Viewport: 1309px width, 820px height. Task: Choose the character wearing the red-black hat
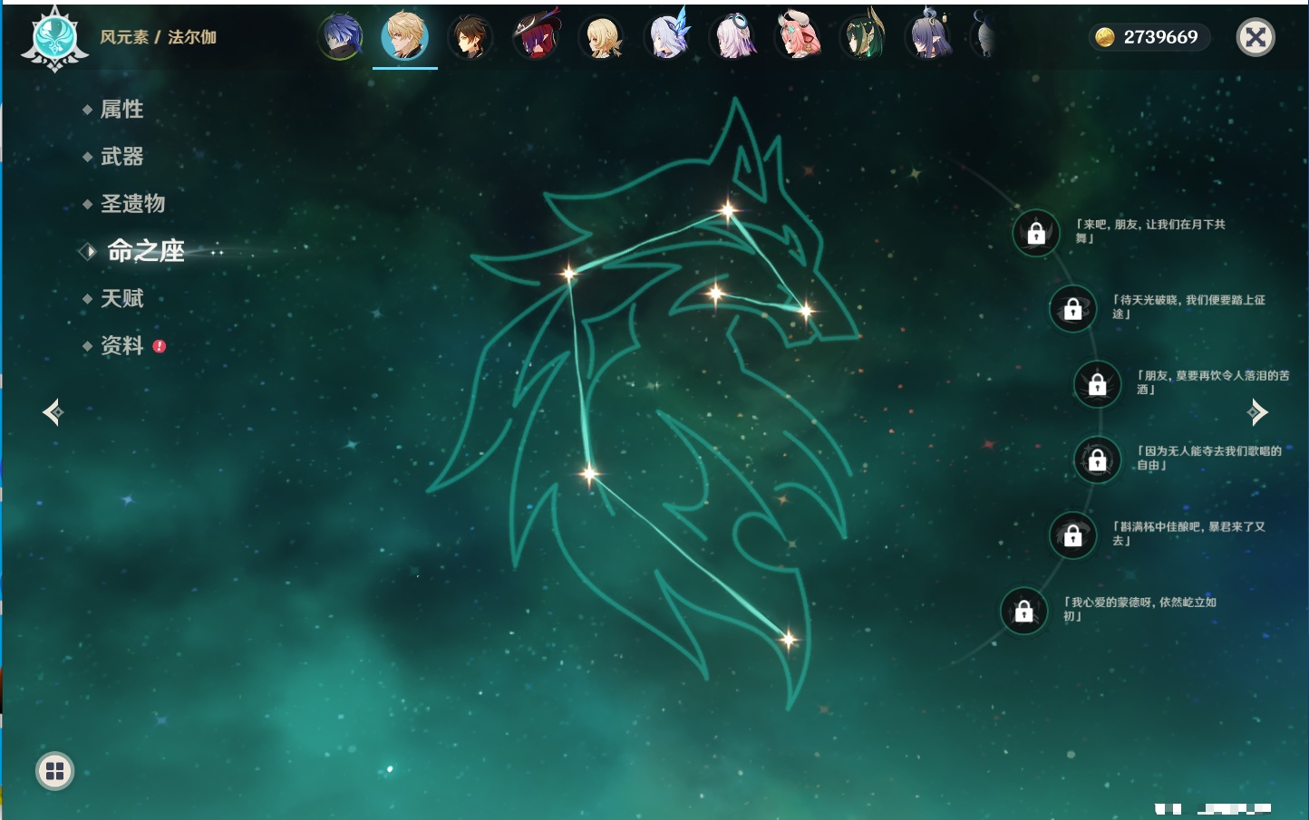[x=536, y=38]
